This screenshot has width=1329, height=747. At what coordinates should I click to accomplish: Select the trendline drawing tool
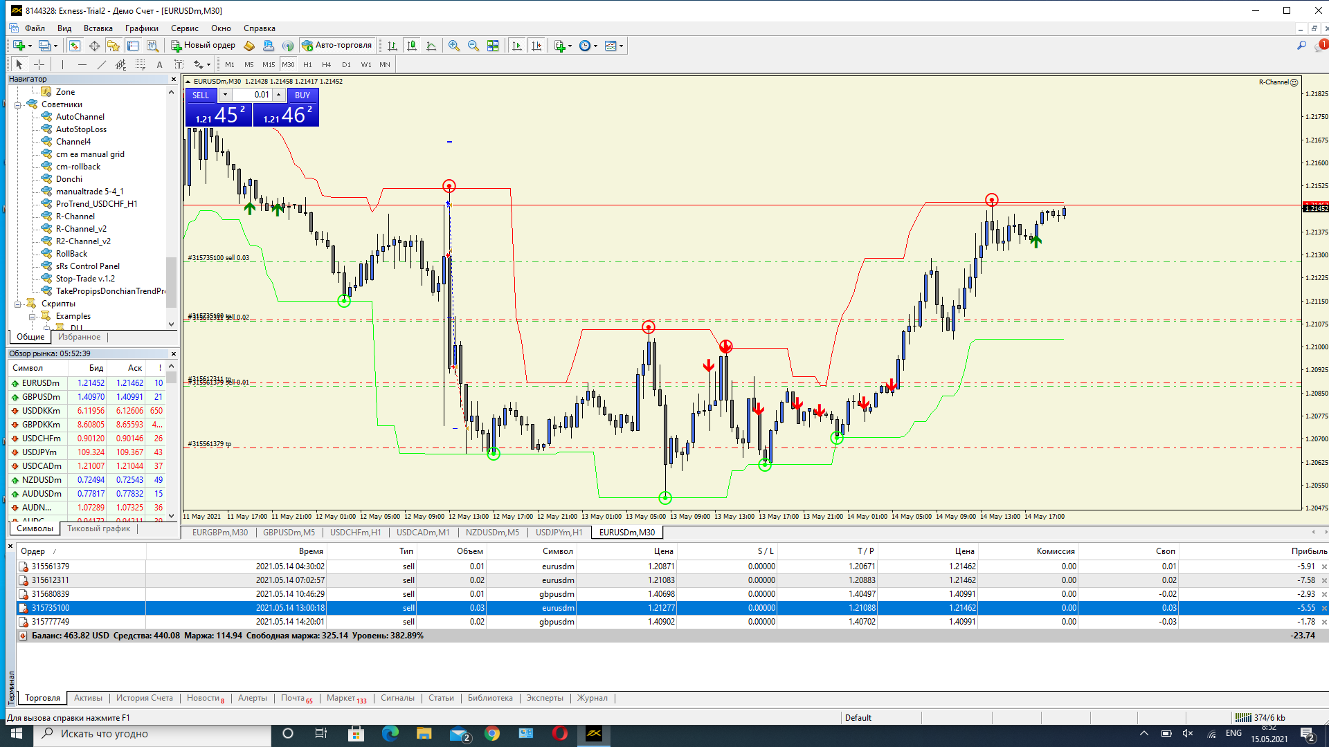pyautogui.click(x=102, y=64)
